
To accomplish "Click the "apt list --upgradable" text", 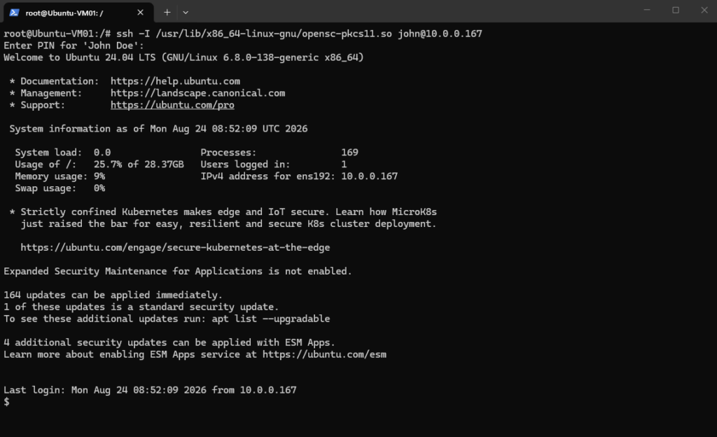I will click(271, 319).
